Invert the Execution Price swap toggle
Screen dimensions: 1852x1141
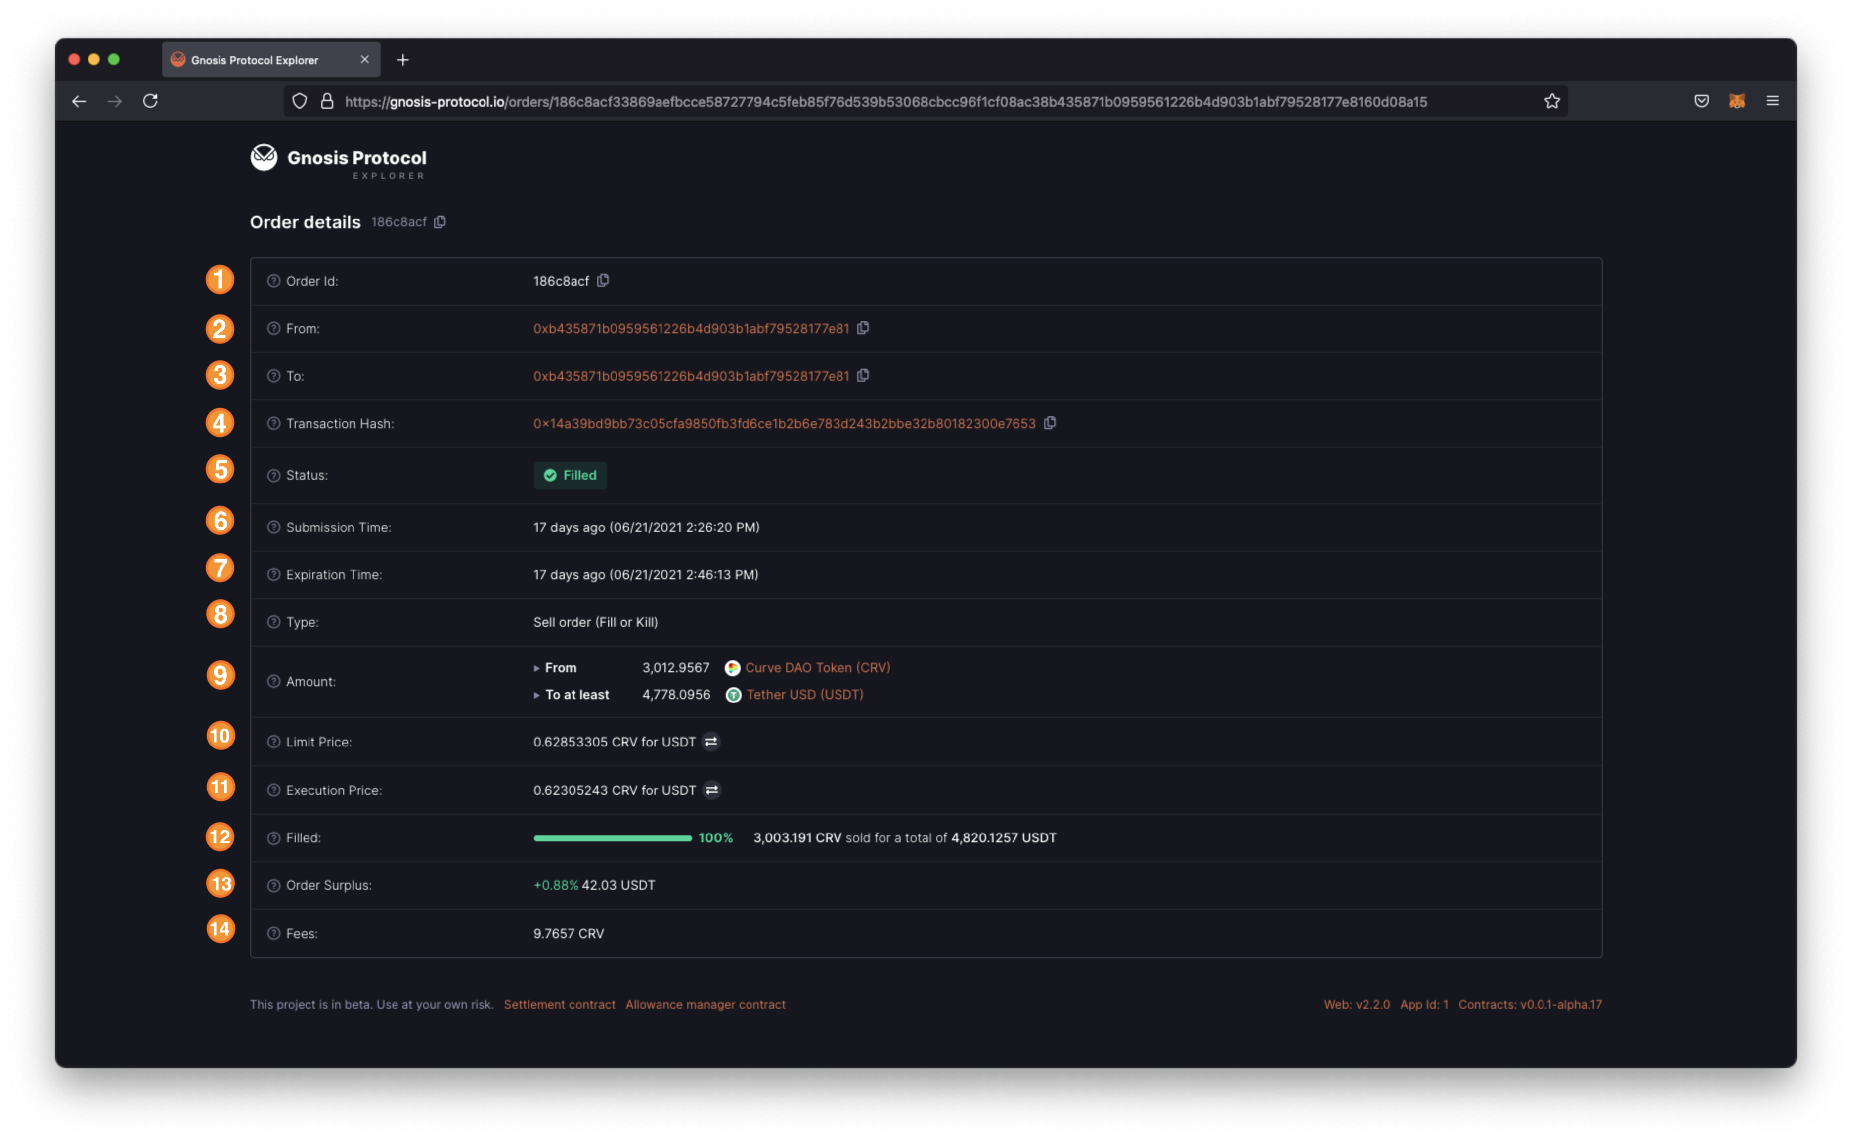point(711,790)
